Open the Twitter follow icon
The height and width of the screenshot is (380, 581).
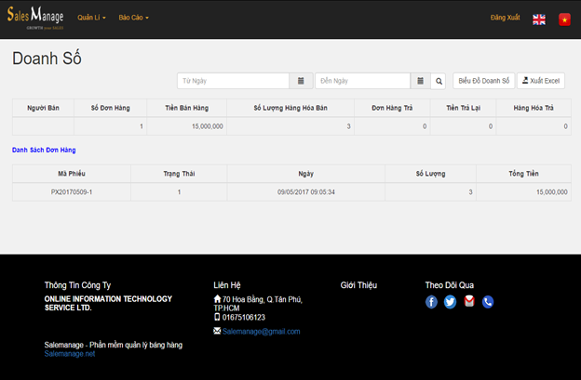pyautogui.click(x=451, y=302)
